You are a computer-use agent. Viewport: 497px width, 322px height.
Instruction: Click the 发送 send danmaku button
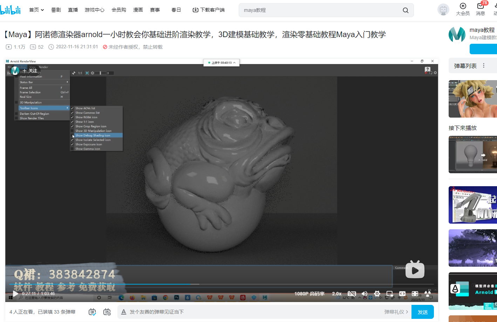423,312
